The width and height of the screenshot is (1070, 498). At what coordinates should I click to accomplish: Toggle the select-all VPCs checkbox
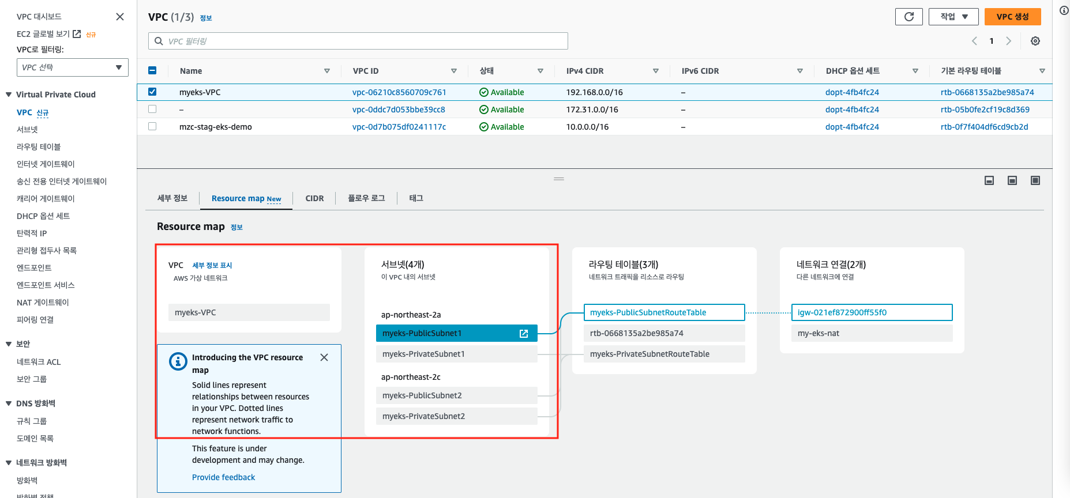tap(152, 70)
